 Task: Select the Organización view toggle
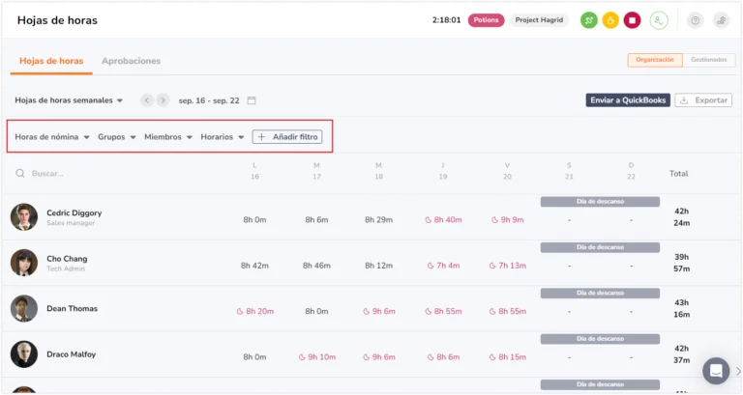(x=655, y=60)
